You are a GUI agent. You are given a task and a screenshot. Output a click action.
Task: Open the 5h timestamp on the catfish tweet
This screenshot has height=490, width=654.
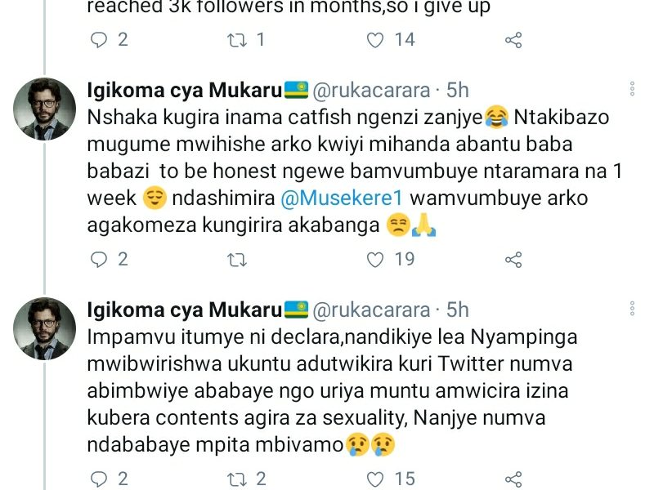point(458,90)
